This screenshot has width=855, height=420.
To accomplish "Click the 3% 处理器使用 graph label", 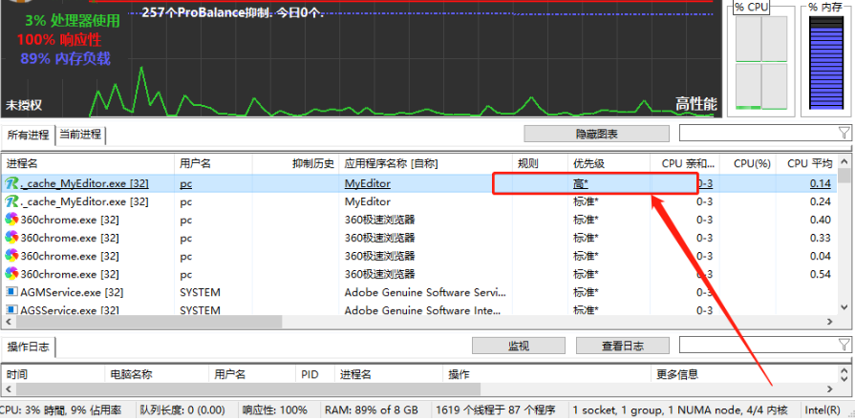I will click(73, 21).
